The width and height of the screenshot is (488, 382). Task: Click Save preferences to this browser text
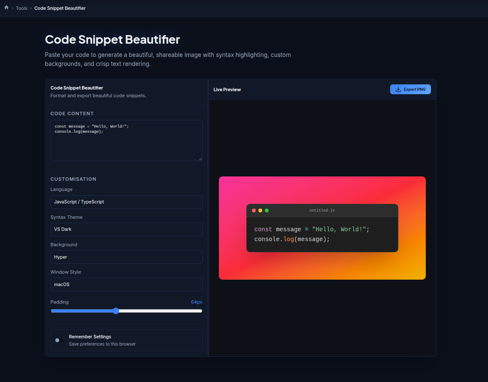(102, 344)
